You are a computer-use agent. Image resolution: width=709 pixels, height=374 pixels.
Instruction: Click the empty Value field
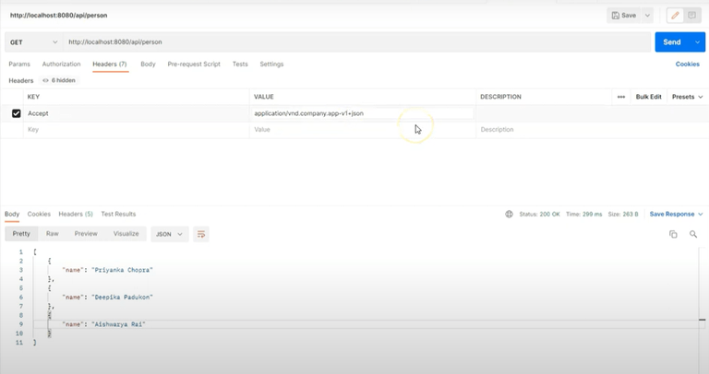(x=362, y=130)
